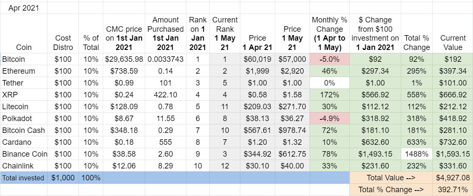Select Polkadot's 1 Apr price $38.13
473x196 pixels.
[258, 119]
